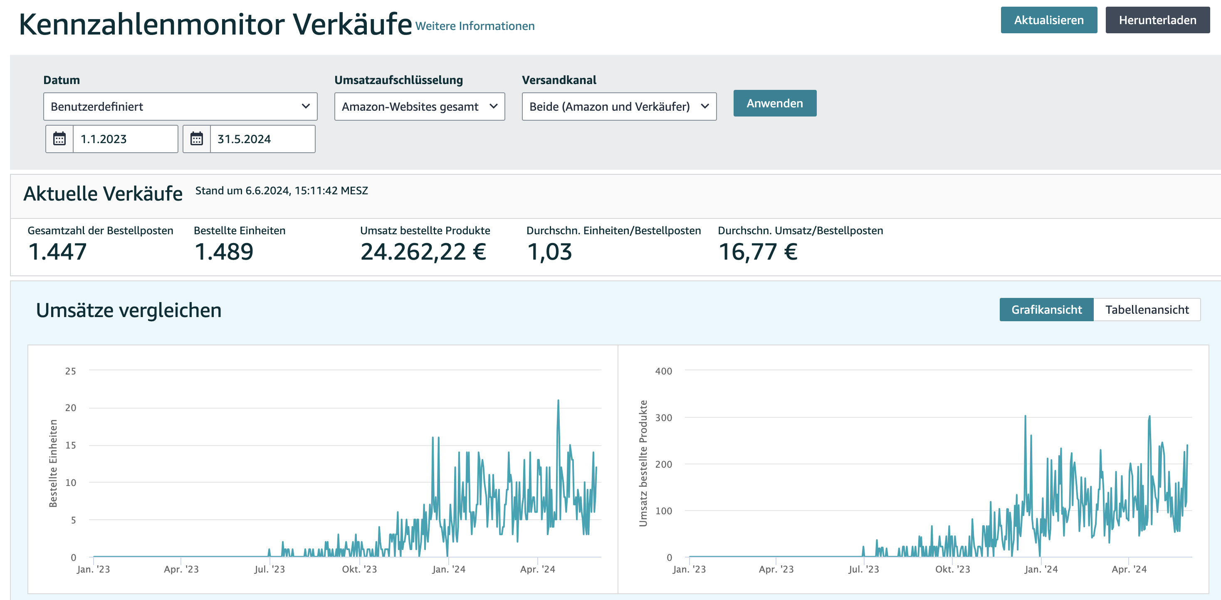Open the start date calendar icon
Screen dimensions: 1221x600
pyautogui.click(x=59, y=139)
